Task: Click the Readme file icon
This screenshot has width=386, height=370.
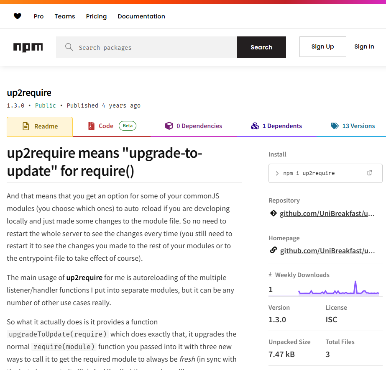Action: 26,126
